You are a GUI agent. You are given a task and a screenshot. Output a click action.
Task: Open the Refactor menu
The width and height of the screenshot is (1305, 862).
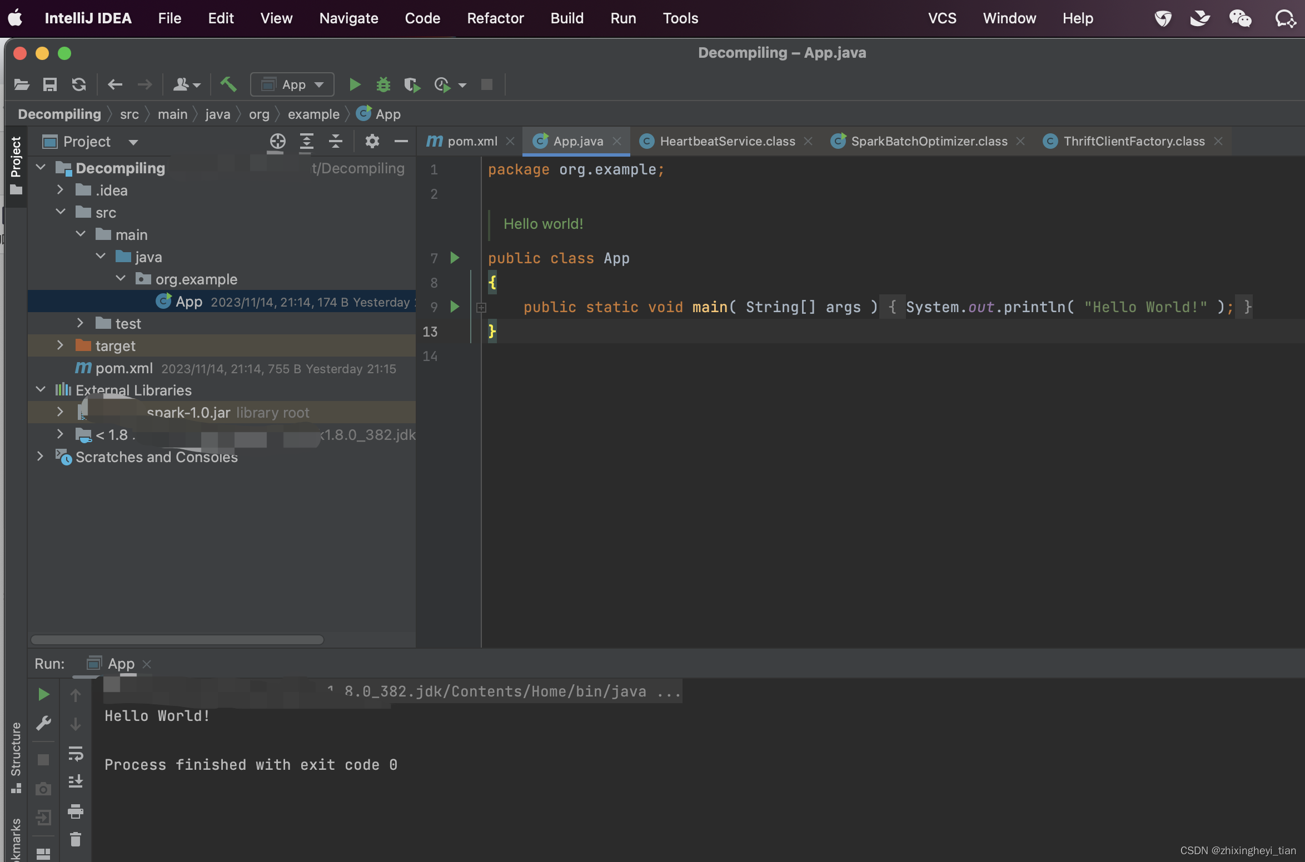(x=495, y=18)
